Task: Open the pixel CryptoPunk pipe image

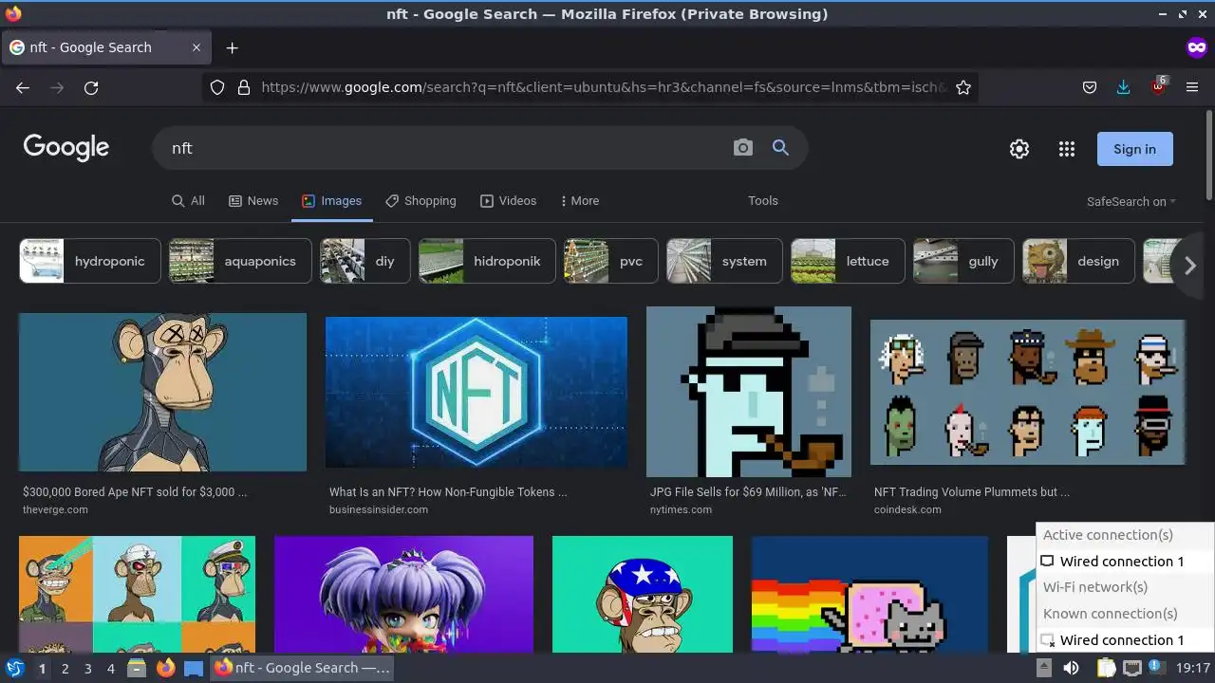Action: coord(749,391)
